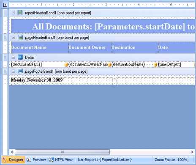The width and height of the screenshot is (196, 165).
Task: Select the report title label All Documents
Action: pos(103,26)
